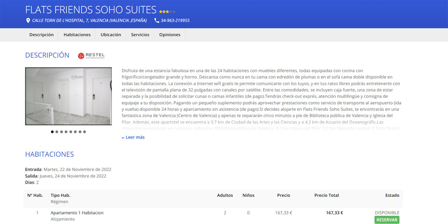
Task: Click the Días: 2 line
Action: 32,182
